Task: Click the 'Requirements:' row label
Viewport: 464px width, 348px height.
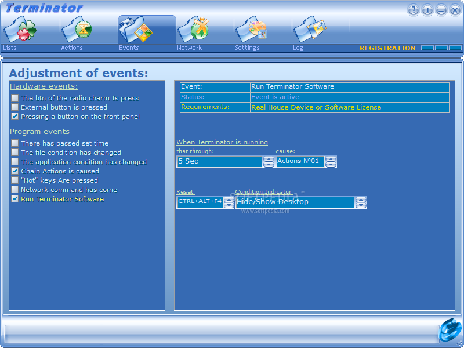Action: point(205,107)
